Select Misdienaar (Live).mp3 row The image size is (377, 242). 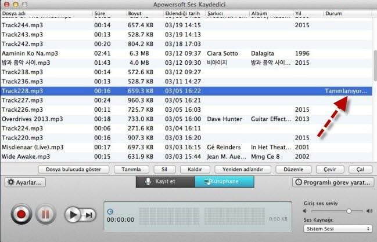click(186, 147)
